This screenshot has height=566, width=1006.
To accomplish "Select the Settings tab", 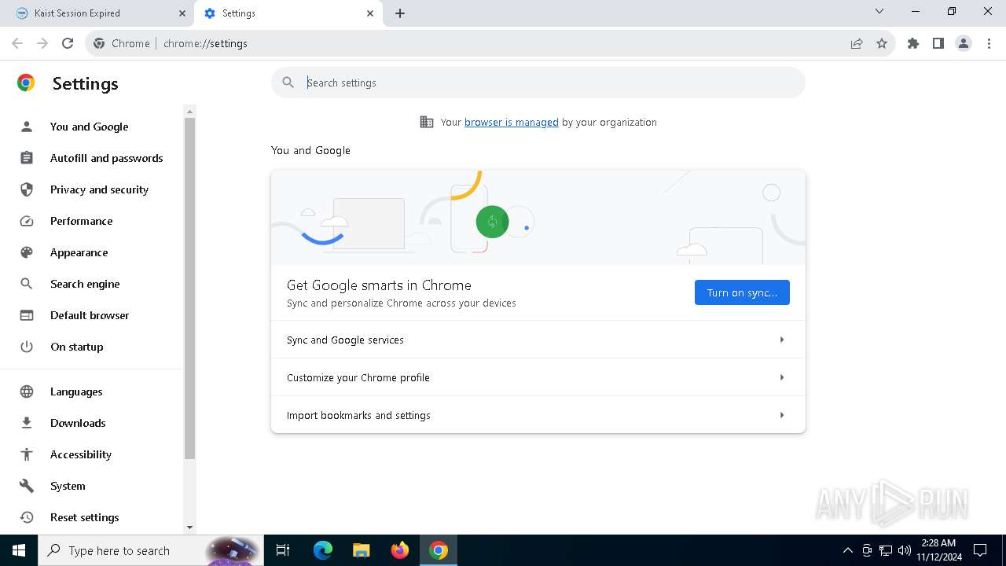I will (288, 13).
